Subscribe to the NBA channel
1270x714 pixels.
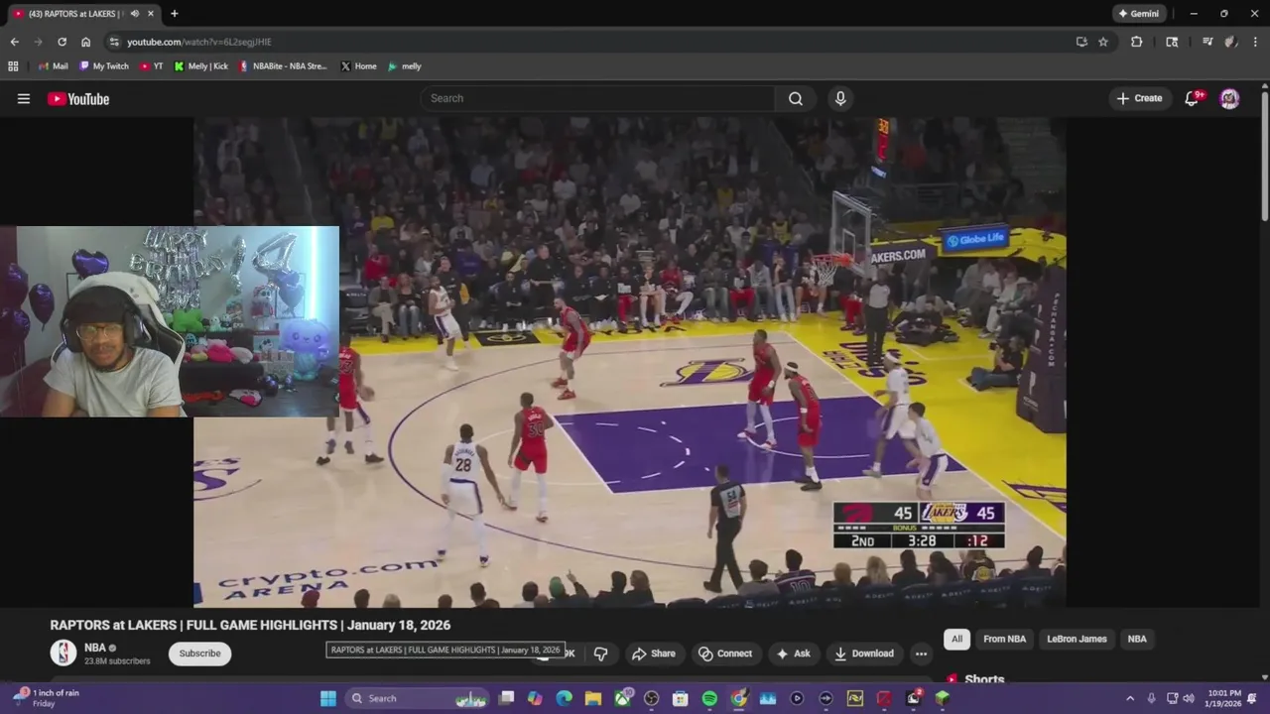(199, 654)
